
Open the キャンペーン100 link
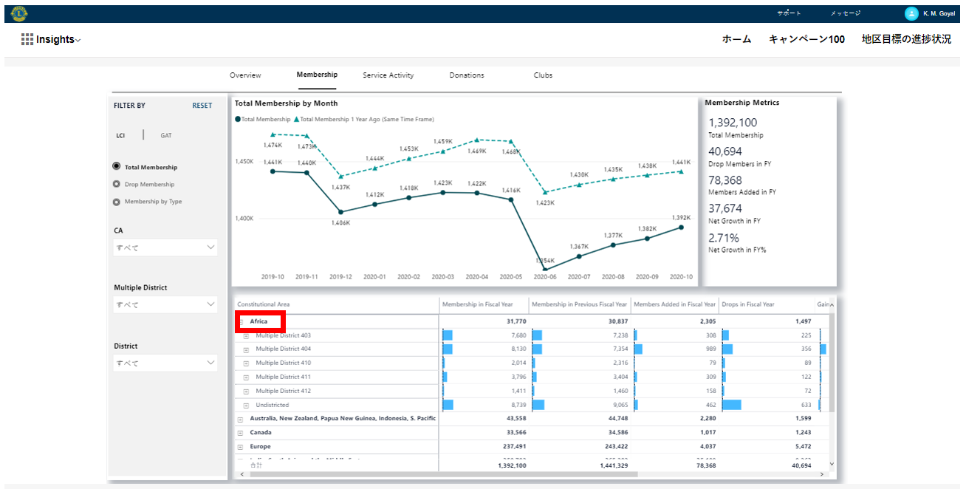point(806,39)
